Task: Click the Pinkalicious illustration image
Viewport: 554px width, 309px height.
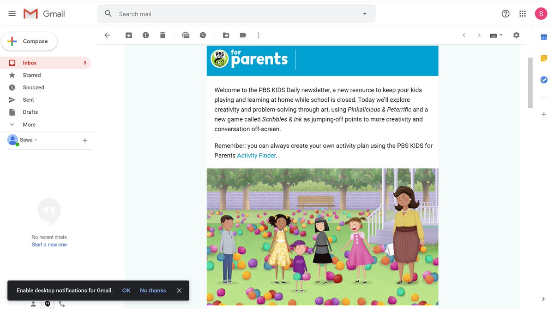Action: pos(322,237)
